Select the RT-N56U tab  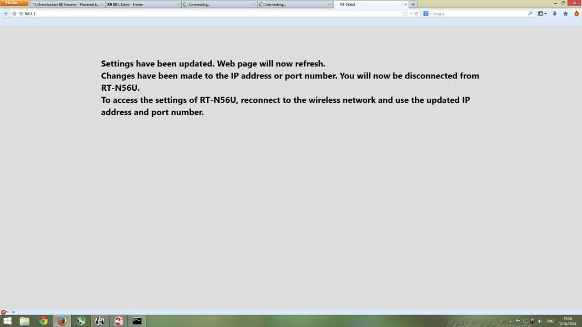click(x=371, y=5)
